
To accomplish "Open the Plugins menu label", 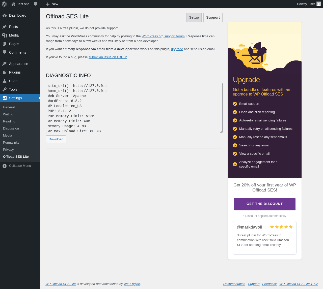I will pyautogui.click(x=15, y=72).
